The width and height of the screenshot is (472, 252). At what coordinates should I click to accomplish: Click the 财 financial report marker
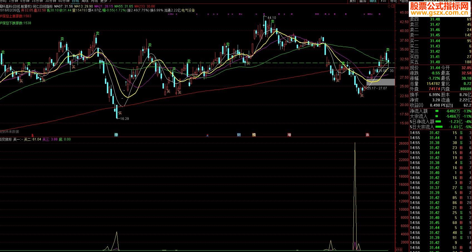(x=239, y=135)
